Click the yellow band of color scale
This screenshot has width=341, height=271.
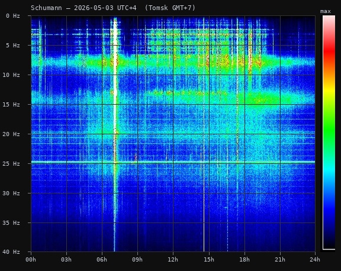(x=329, y=89)
